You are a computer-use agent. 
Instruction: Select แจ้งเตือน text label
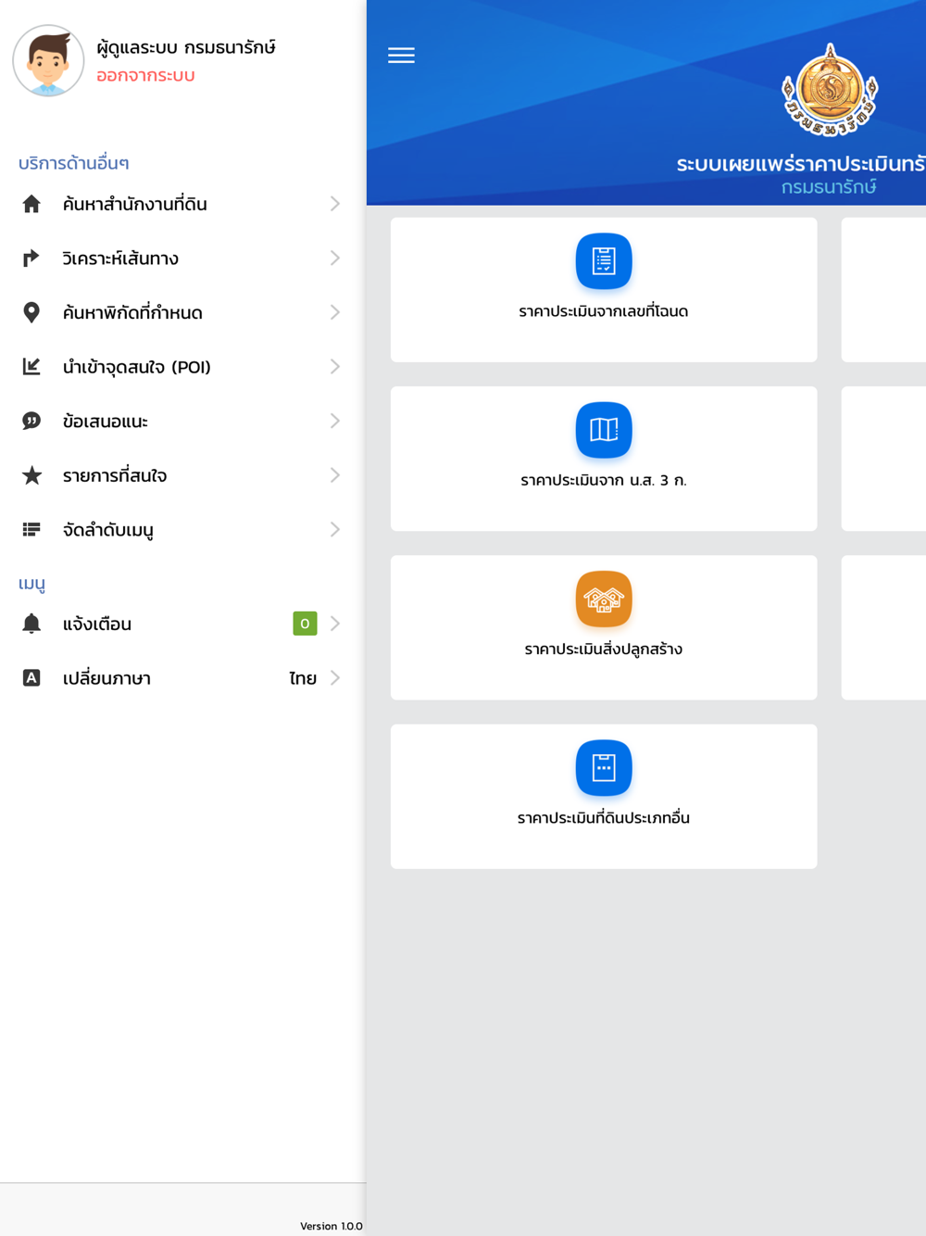pyautogui.click(x=97, y=624)
